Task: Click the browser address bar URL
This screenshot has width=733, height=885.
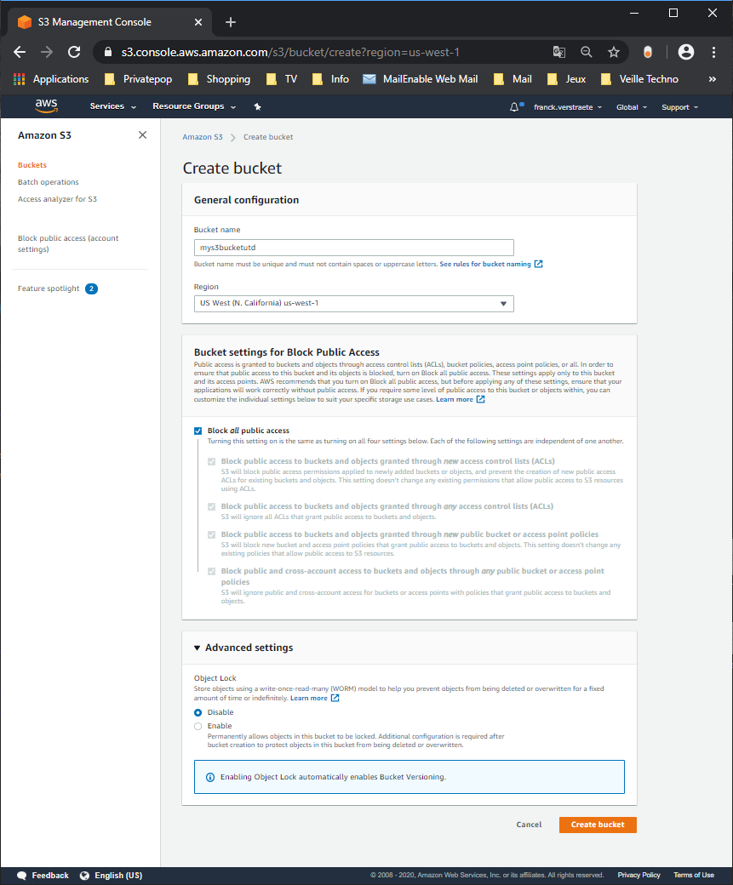Action: coord(290,52)
